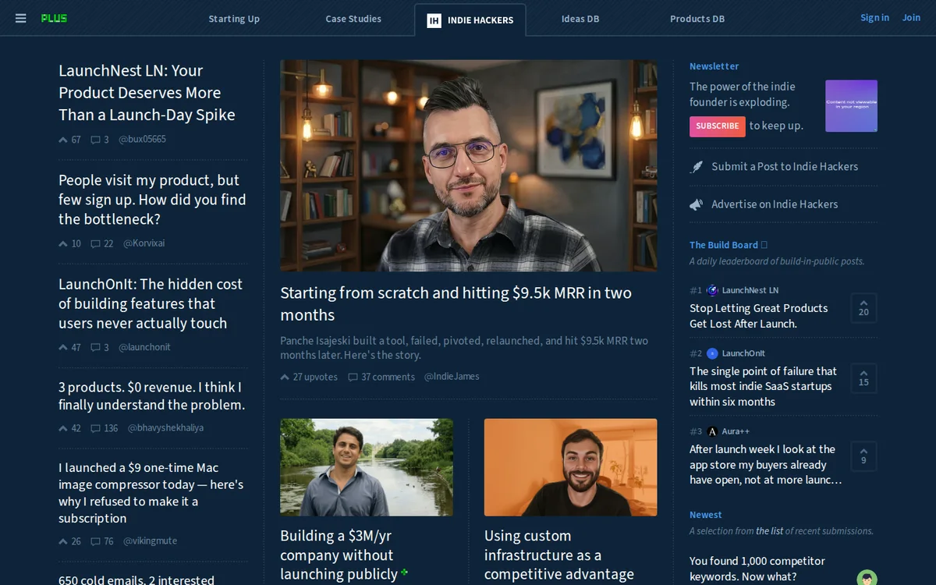Image resolution: width=936 pixels, height=585 pixels.
Task: Visit @IndieJames author profile
Action: (x=452, y=377)
